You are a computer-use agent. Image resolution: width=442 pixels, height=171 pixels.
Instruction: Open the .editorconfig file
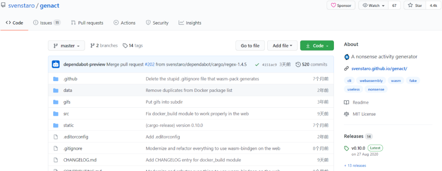click(76, 137)
